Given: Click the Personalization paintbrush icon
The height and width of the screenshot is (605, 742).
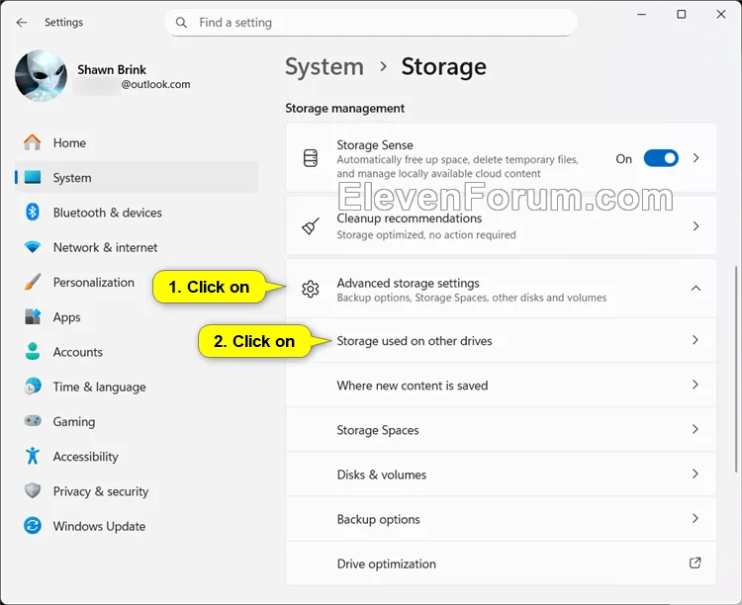Looking at the screenshot, I should pos(33,282).
